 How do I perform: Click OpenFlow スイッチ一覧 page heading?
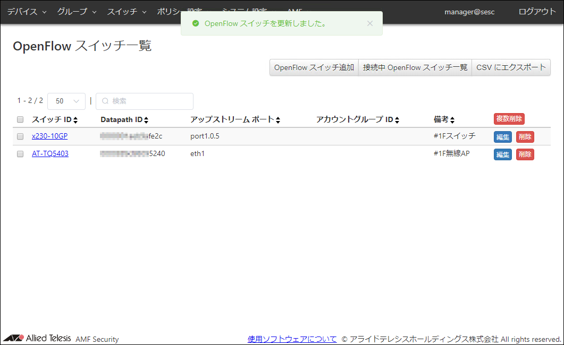coord(82,46)
